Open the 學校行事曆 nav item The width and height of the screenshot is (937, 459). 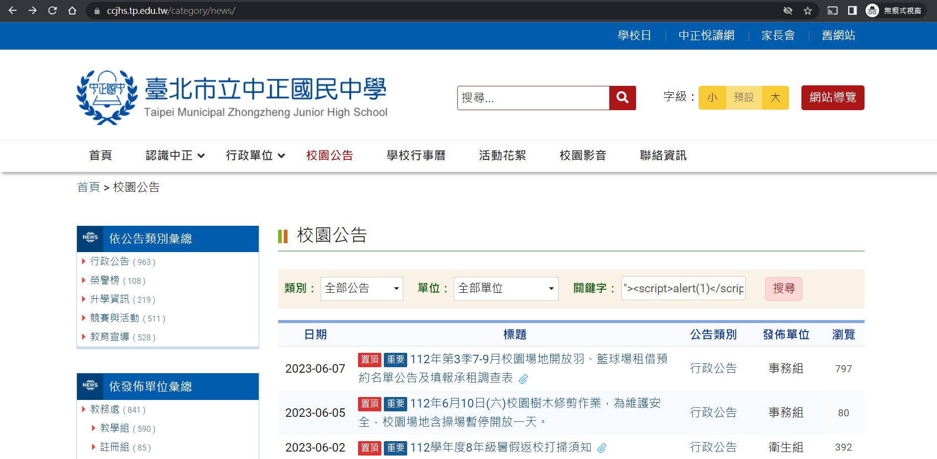click(416, 155)
